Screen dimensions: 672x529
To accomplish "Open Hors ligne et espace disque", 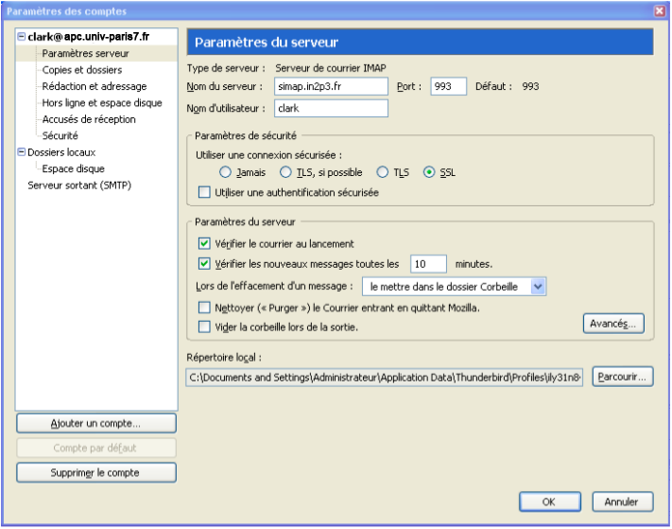I will pos(102,103).
